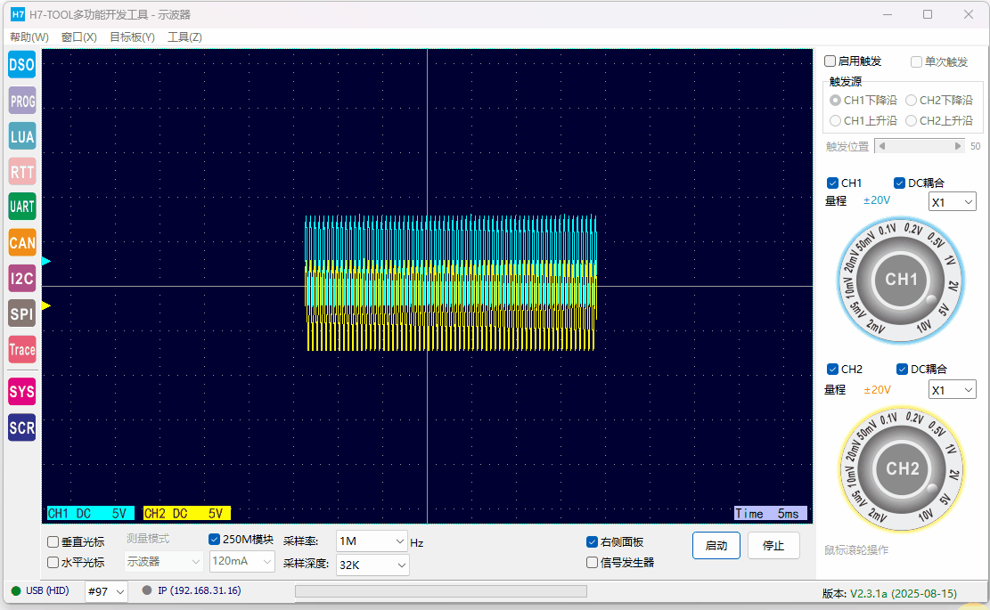990x610 pixels.
Task: Click the bottom status progress bar
Action: (441, 591)
